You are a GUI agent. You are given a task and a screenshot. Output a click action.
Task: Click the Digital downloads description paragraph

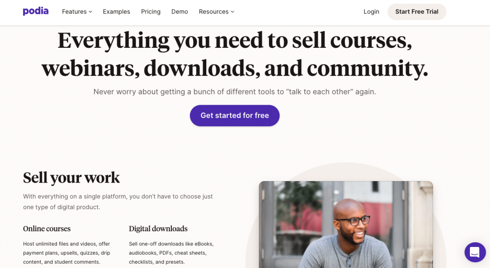[171, 253]
